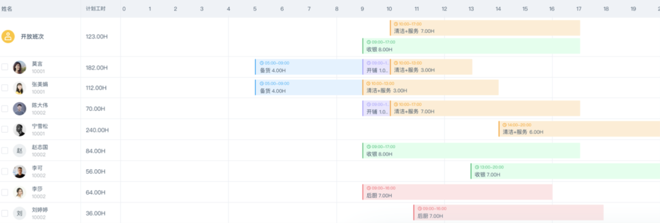Image resolution: width=660 pixels, height=223 pixels.
Task: Open 赵志国's 09:00-17:00 收银 8.00H shift
Action: (471, 150)
